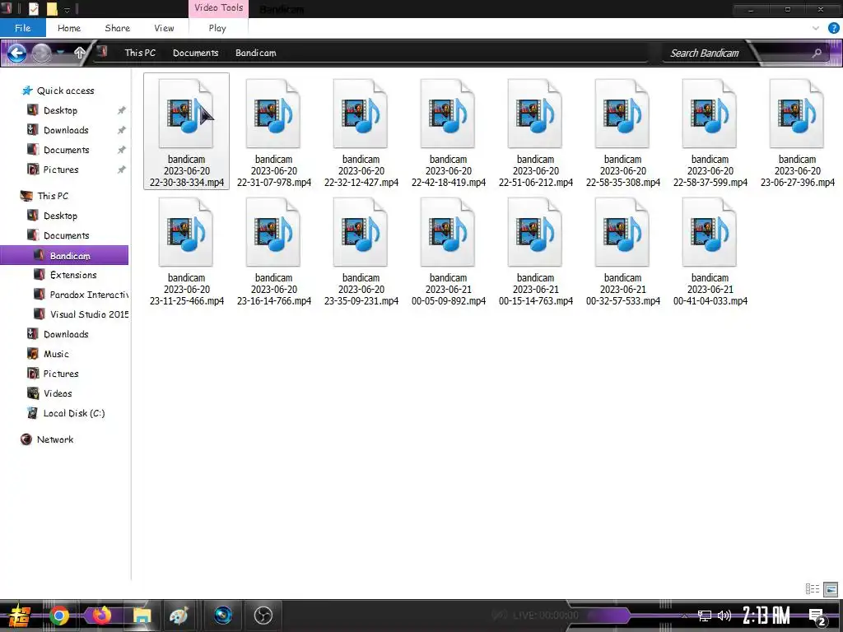The width and height of the screenshot is (843, 632).
Task: Open Desktop under Quick access
Action: click(60, 110)
